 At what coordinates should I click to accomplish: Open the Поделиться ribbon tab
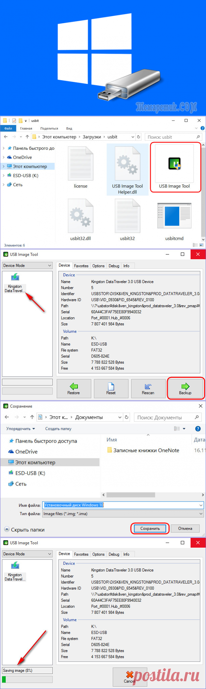tap(49, 128)
